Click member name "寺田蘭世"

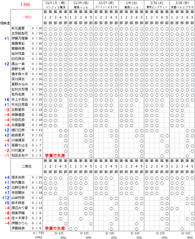click(x=18, y=193)
